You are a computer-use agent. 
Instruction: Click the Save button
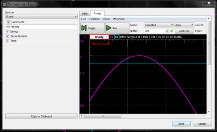(181, 124)
